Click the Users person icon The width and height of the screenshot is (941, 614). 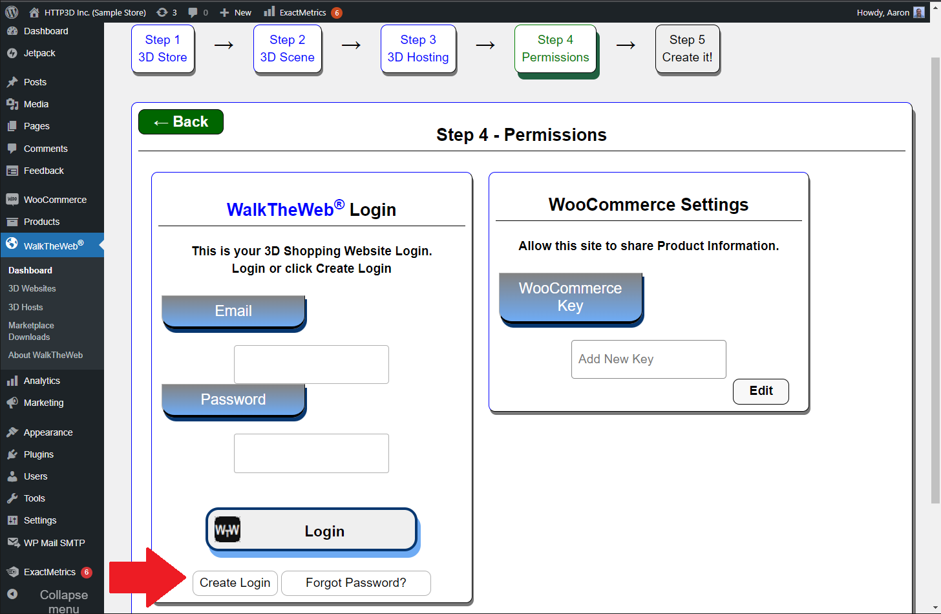pyautogui.click(x=12, y=476)
